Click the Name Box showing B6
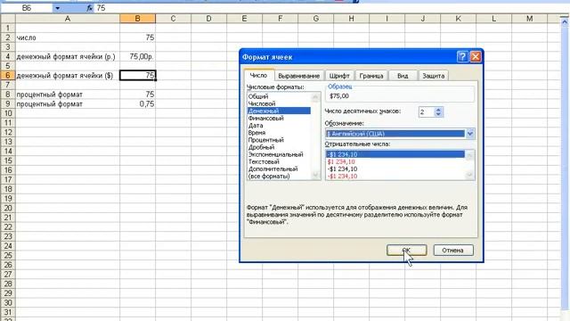This screenshot has width=570, height=321. tap(27, 8)
